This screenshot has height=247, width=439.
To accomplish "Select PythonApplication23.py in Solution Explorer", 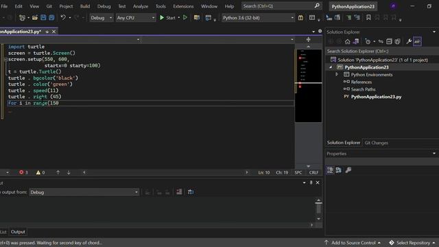I will click(x=376, y=97).
